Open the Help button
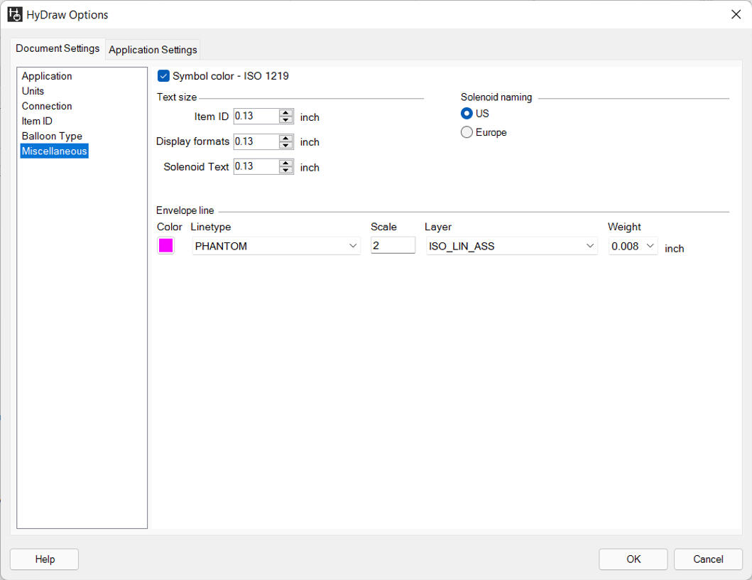The height and width of the screenshot is (580, 752). coord(45,559)
